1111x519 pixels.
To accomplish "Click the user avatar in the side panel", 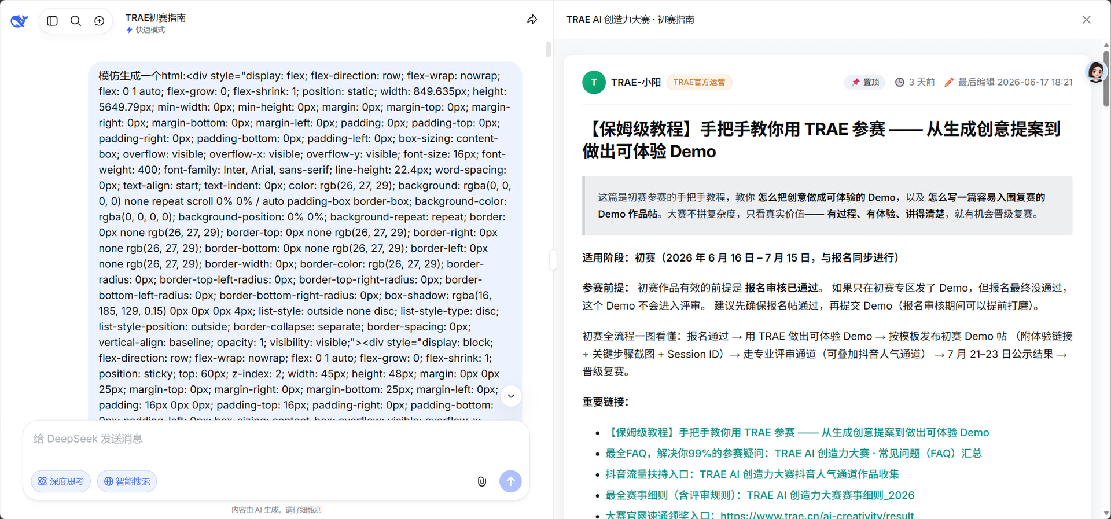I will coord(1096,72).
